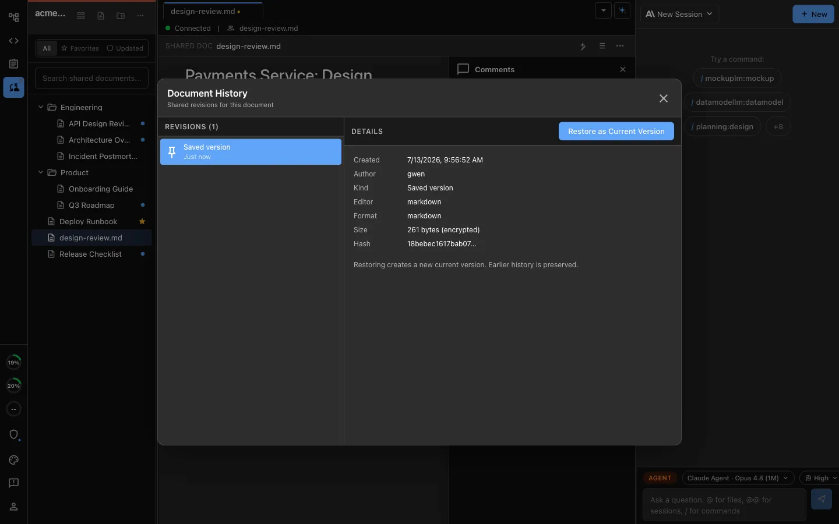
Task: Open the clipboard tasks icon in left rail
Action: click(x=13, y=64)
